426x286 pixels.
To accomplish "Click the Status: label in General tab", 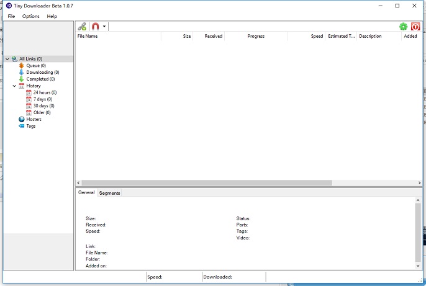I will 243,218.
